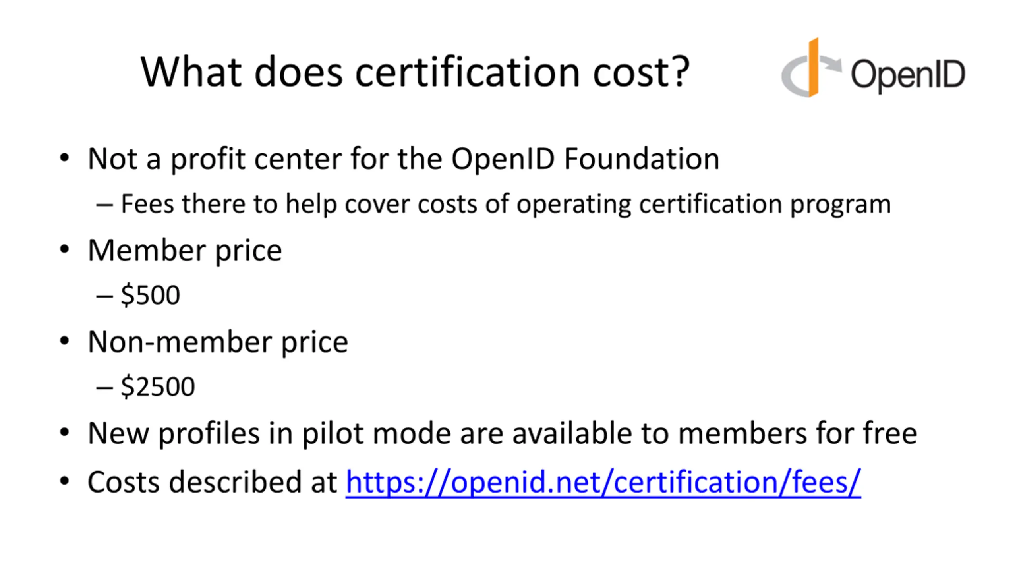Click the $500 member price value

coord(150,295)
